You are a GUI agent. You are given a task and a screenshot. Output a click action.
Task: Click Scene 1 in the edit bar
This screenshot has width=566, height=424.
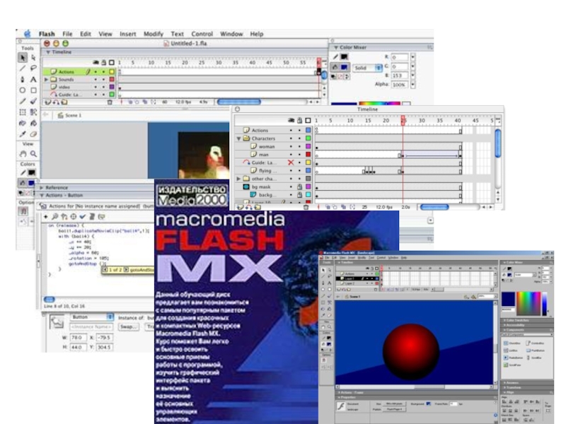click(x=73, y=114)
